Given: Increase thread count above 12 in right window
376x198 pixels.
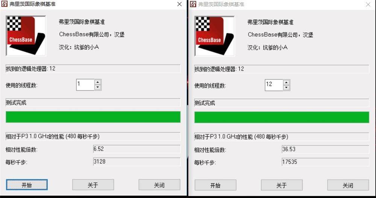Looking at the screenshot, I should (x=286, y=82).
